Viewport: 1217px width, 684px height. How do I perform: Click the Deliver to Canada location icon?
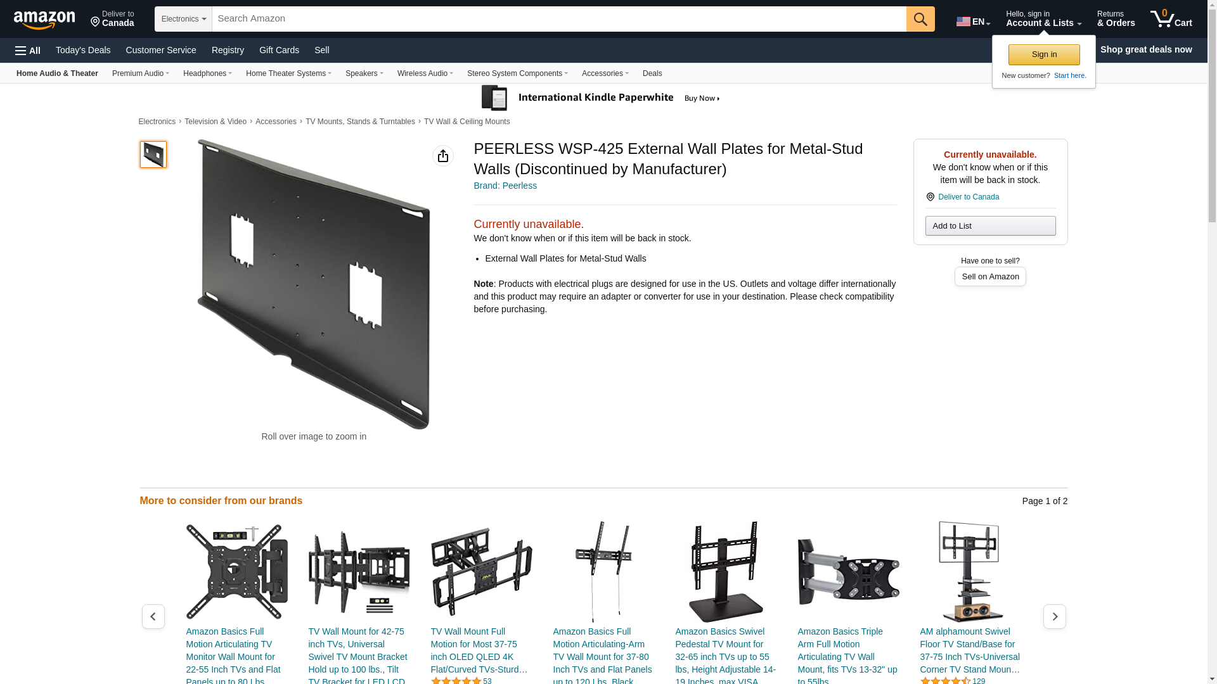[930, 197]
